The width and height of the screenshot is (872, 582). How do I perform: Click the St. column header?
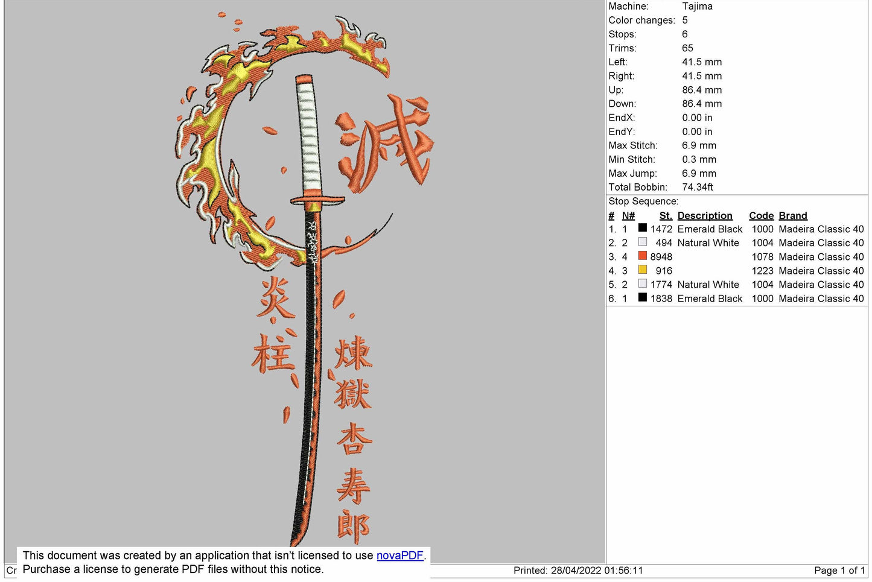[x=665, y=215]
